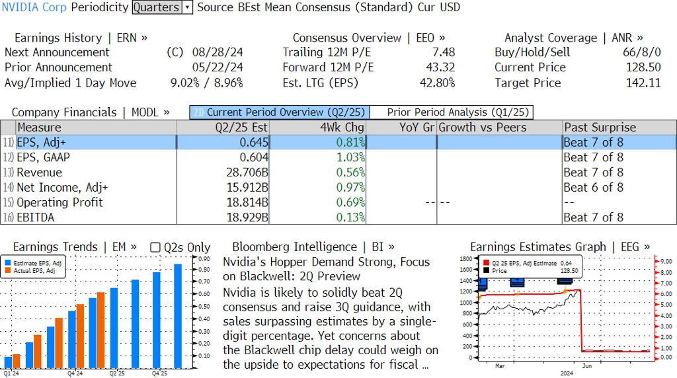Viewport: 677px width, 378px height.
Task: Click the 18.929B EBITDA estimate
Action: coord(247,217)
